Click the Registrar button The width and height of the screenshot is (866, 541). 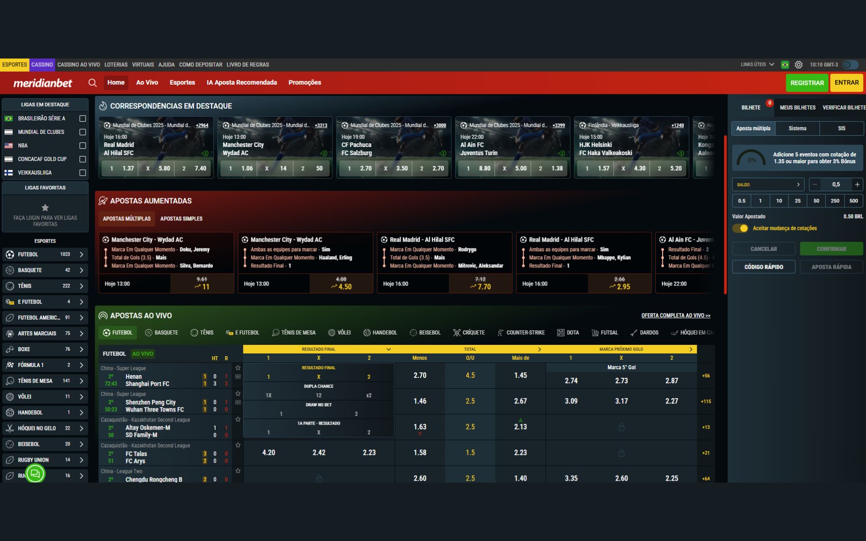click(806, 83)
